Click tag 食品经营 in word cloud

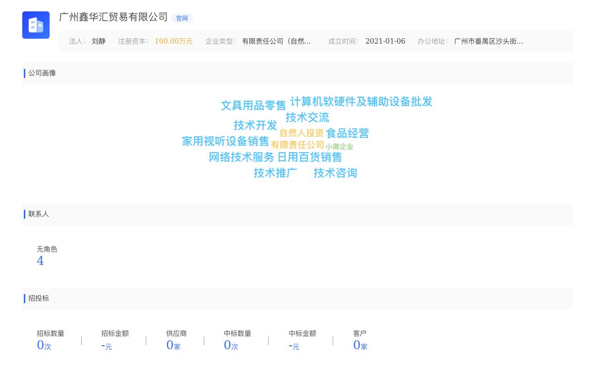(347, 133)
